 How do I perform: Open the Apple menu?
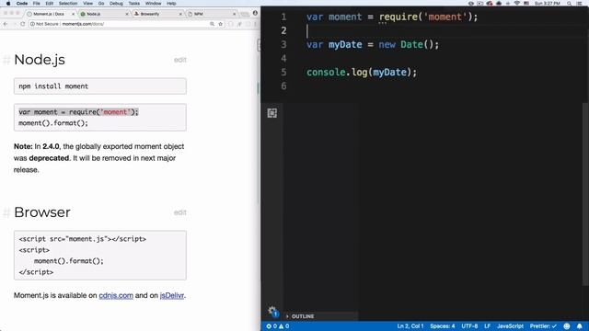pos(8,4)
